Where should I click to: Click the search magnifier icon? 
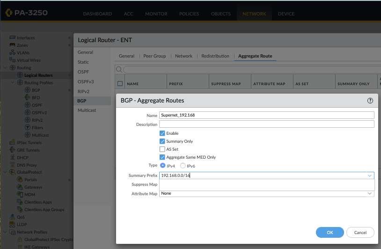119,69
